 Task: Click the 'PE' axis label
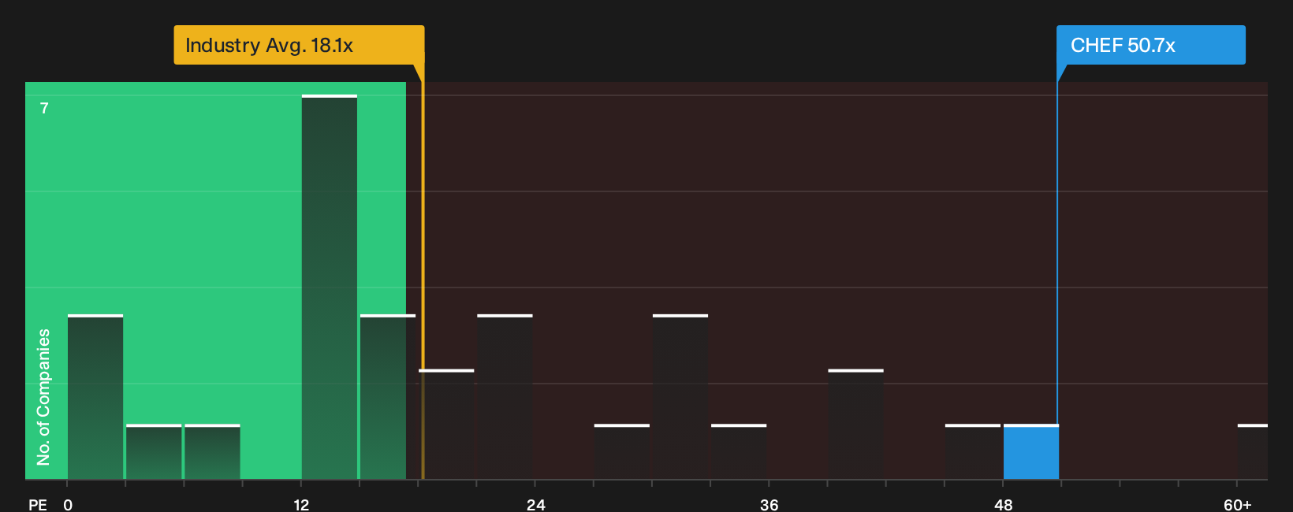click(38, 505)
